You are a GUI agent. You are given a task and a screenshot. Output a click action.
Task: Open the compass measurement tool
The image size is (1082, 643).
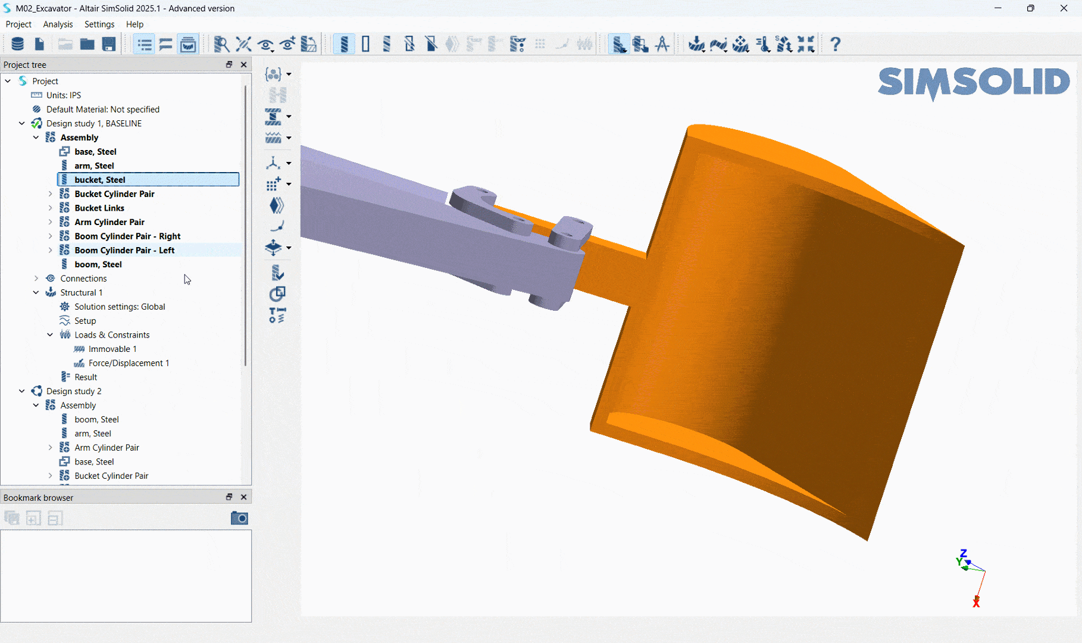pyautogui.click(x=662, y=44)
